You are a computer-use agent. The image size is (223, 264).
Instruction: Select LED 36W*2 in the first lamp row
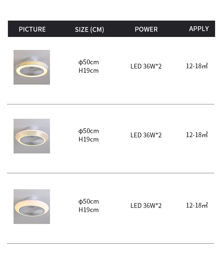coord(146,66)
